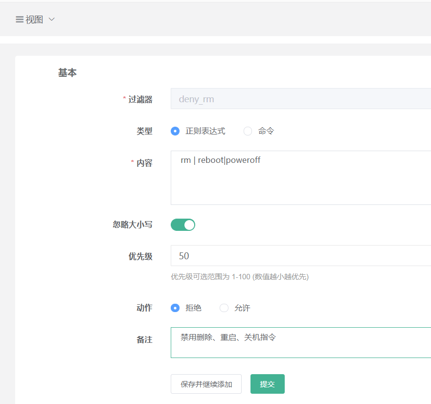
Task: Click the 基本 section heading
Action: (x=68, y=73)
